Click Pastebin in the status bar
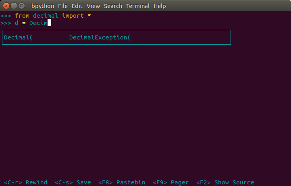 pyautogui.click(x=122, y=182)
